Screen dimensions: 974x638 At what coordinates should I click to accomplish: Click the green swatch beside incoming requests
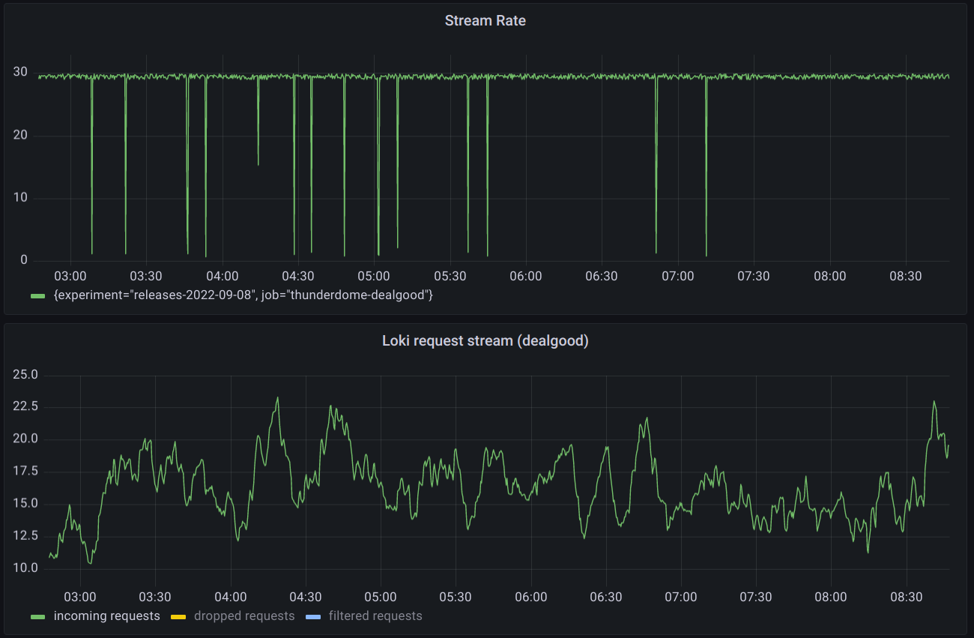[x=39, y=615]
